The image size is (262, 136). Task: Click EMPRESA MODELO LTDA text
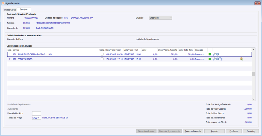coord(82,18)
